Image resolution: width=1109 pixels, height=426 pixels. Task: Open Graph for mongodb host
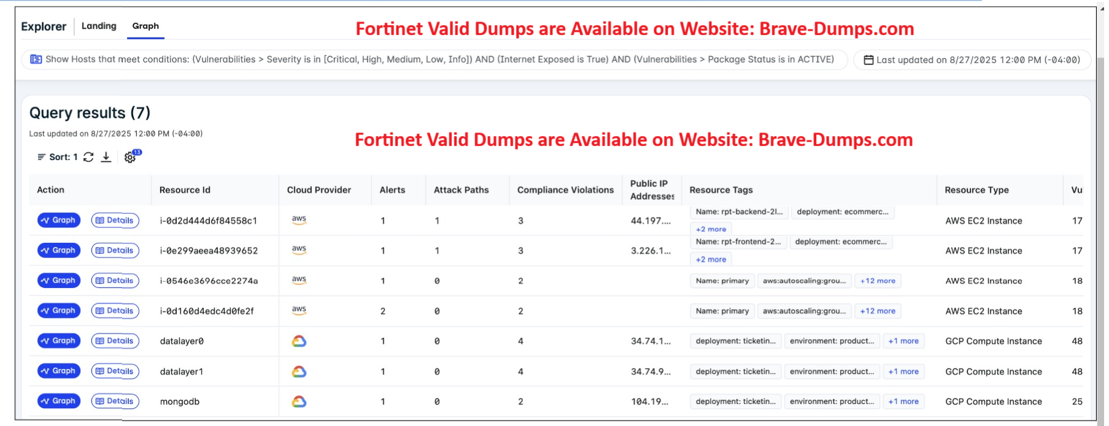tap(59, 401)
